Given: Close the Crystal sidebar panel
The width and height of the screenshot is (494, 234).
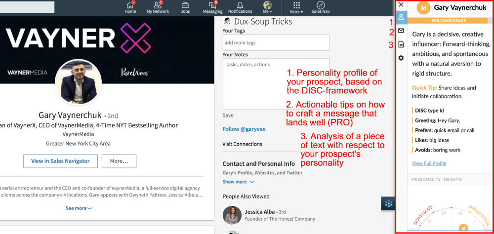Looking at the screenshot, I should tap(401, 5).
